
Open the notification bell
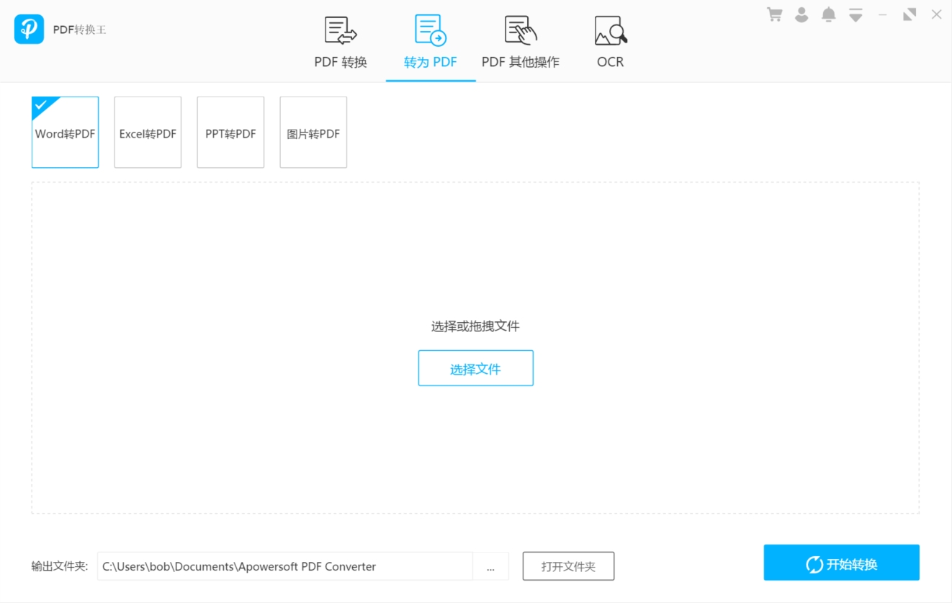click(x=829, y=14)
